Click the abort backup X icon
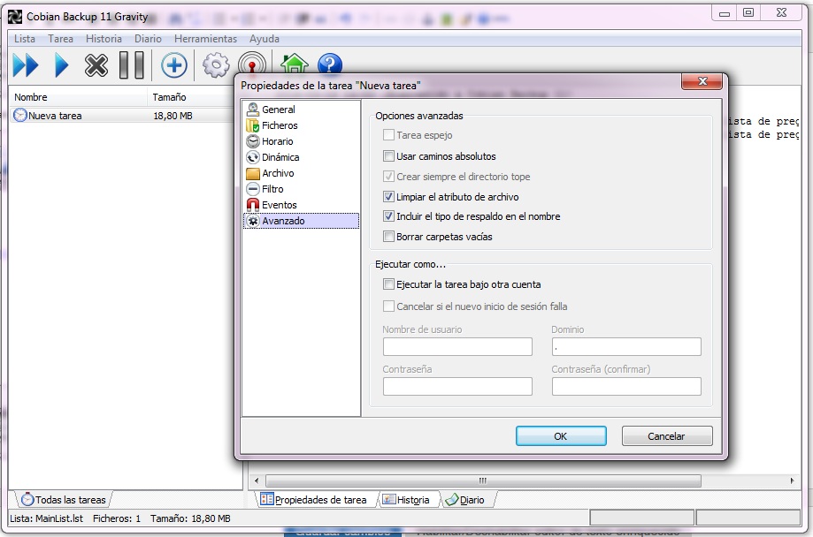813x537 pixels. click(x=96, y=65)
